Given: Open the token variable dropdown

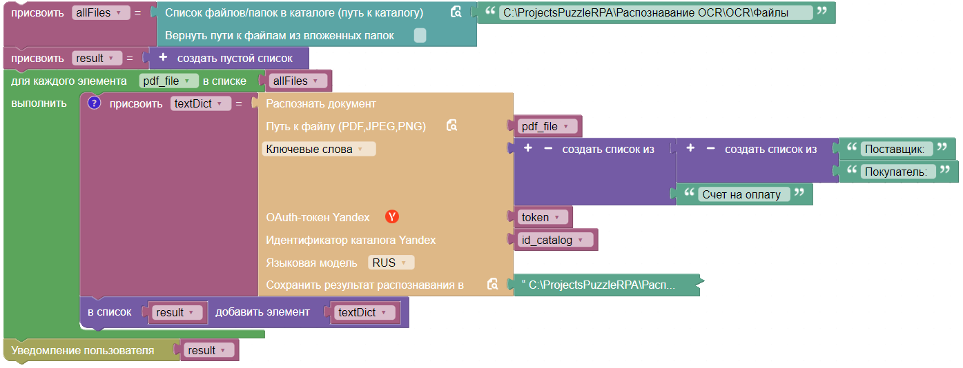Looking at the screenshot, I should [x=543, y=217].
